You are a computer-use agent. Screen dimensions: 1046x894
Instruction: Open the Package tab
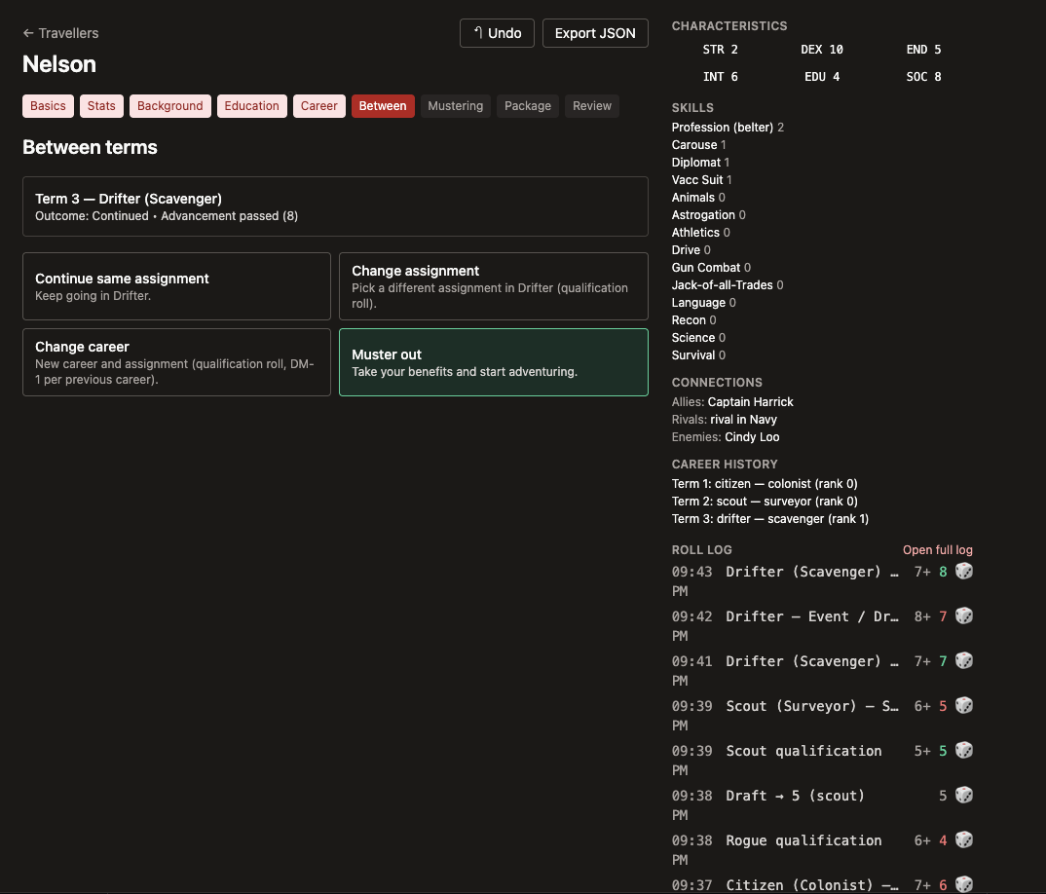coord(528,105)
